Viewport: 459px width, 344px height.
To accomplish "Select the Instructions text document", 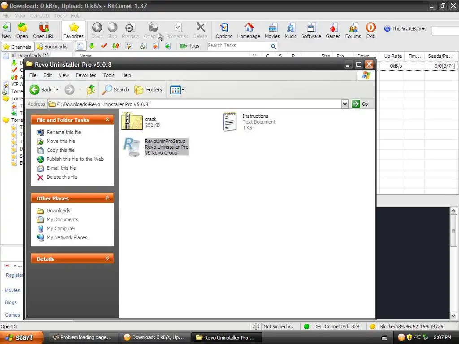I will coord(249,122).
